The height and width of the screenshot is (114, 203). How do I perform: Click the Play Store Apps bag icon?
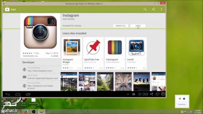[x=7, y=9]
